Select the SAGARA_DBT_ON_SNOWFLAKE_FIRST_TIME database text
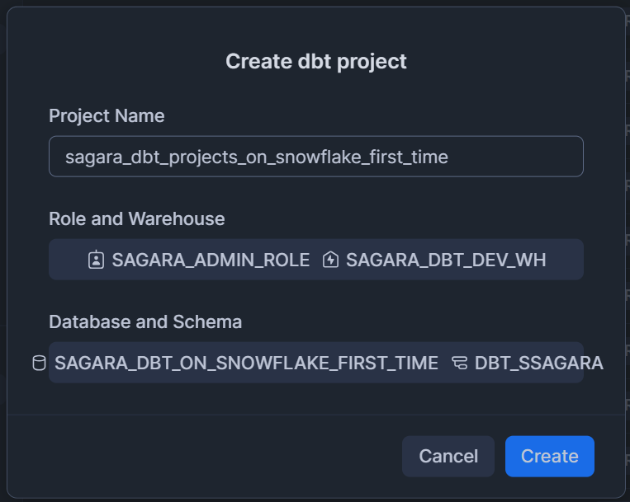630x502 pixels. tap(246, 364)
